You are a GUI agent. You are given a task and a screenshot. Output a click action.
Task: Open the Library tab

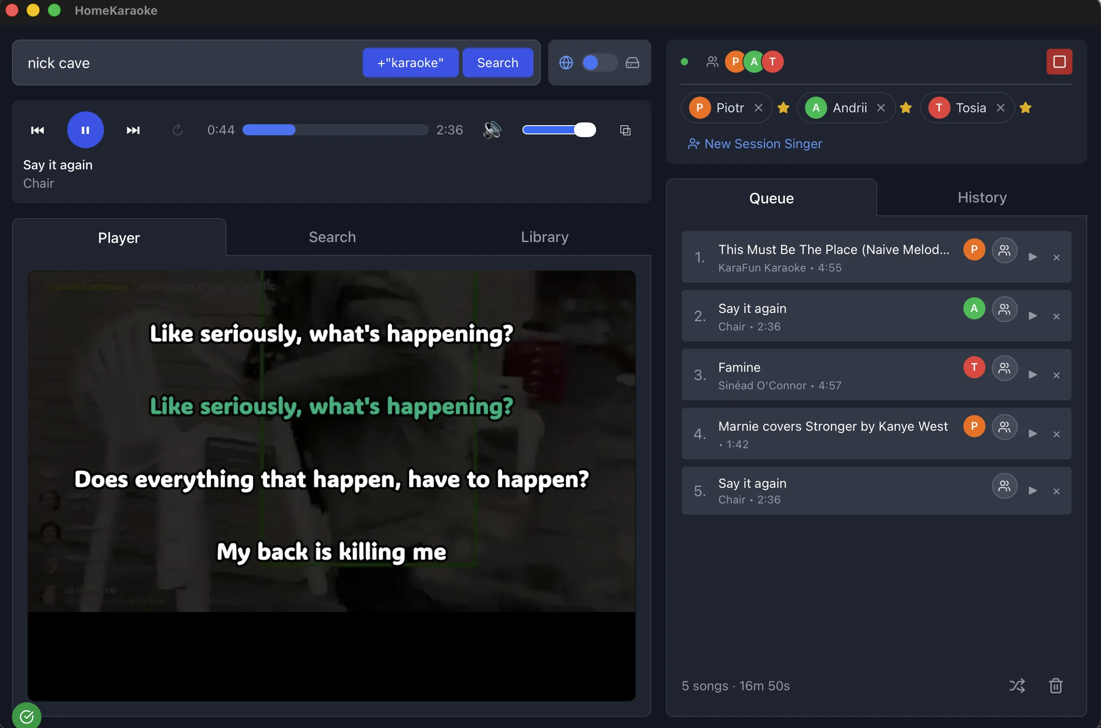pos(544,237)
